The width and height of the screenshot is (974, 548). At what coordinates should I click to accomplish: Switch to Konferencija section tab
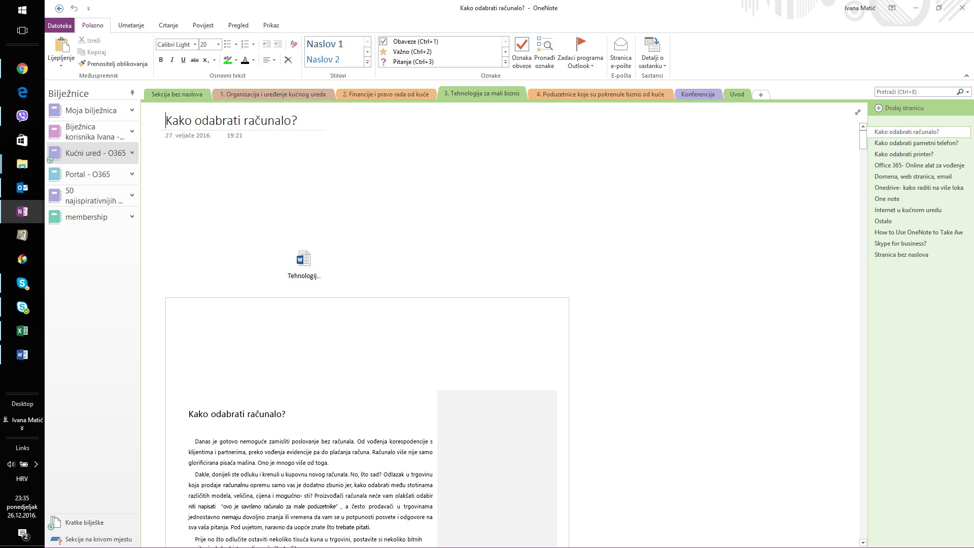[698, 94]
